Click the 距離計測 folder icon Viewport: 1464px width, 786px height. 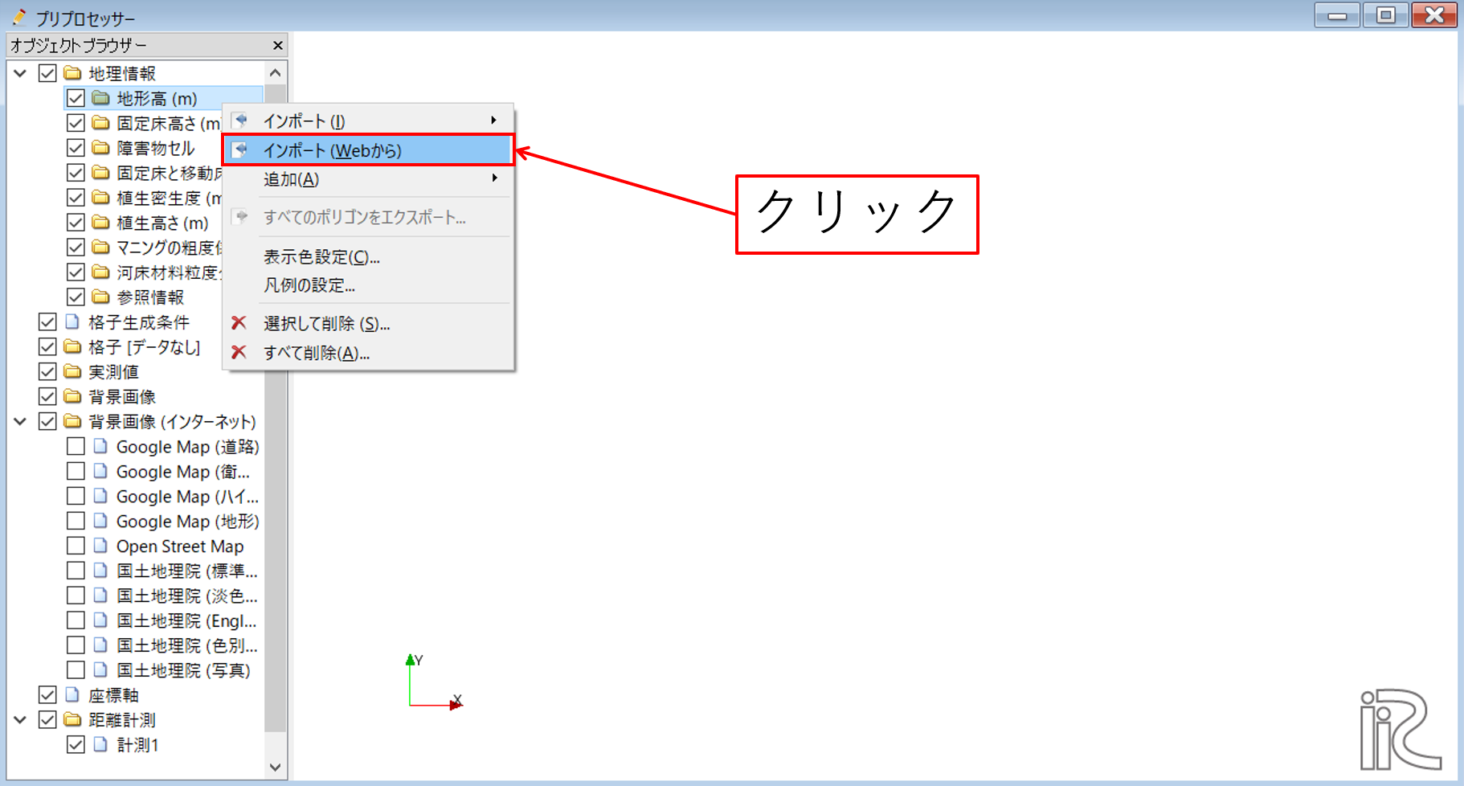72,720
